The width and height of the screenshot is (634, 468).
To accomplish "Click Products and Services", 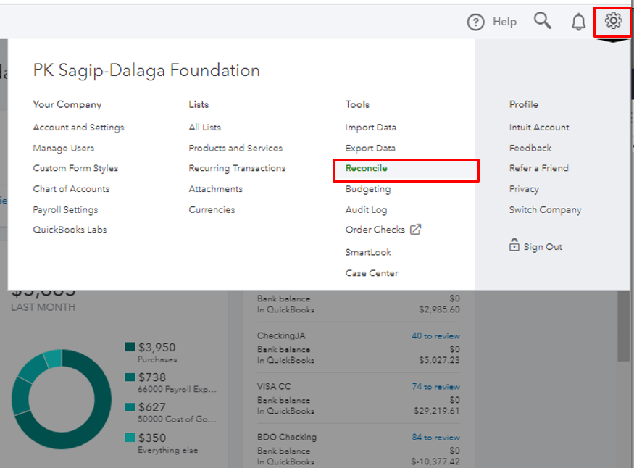I will tap(235, 149).
